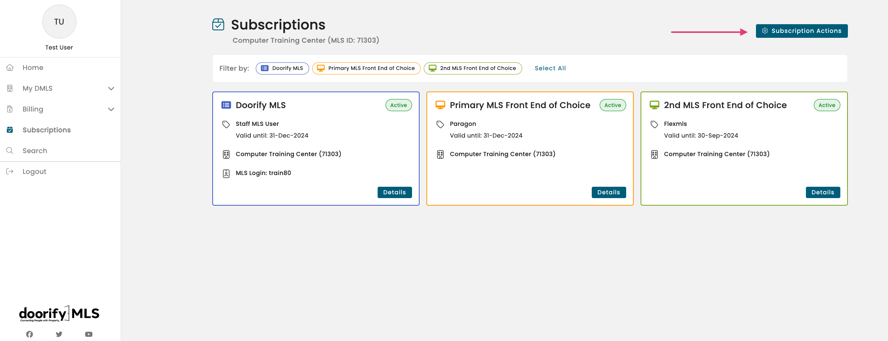
Task: Select Search from the sidebar menu
Action: click(34, 150)
